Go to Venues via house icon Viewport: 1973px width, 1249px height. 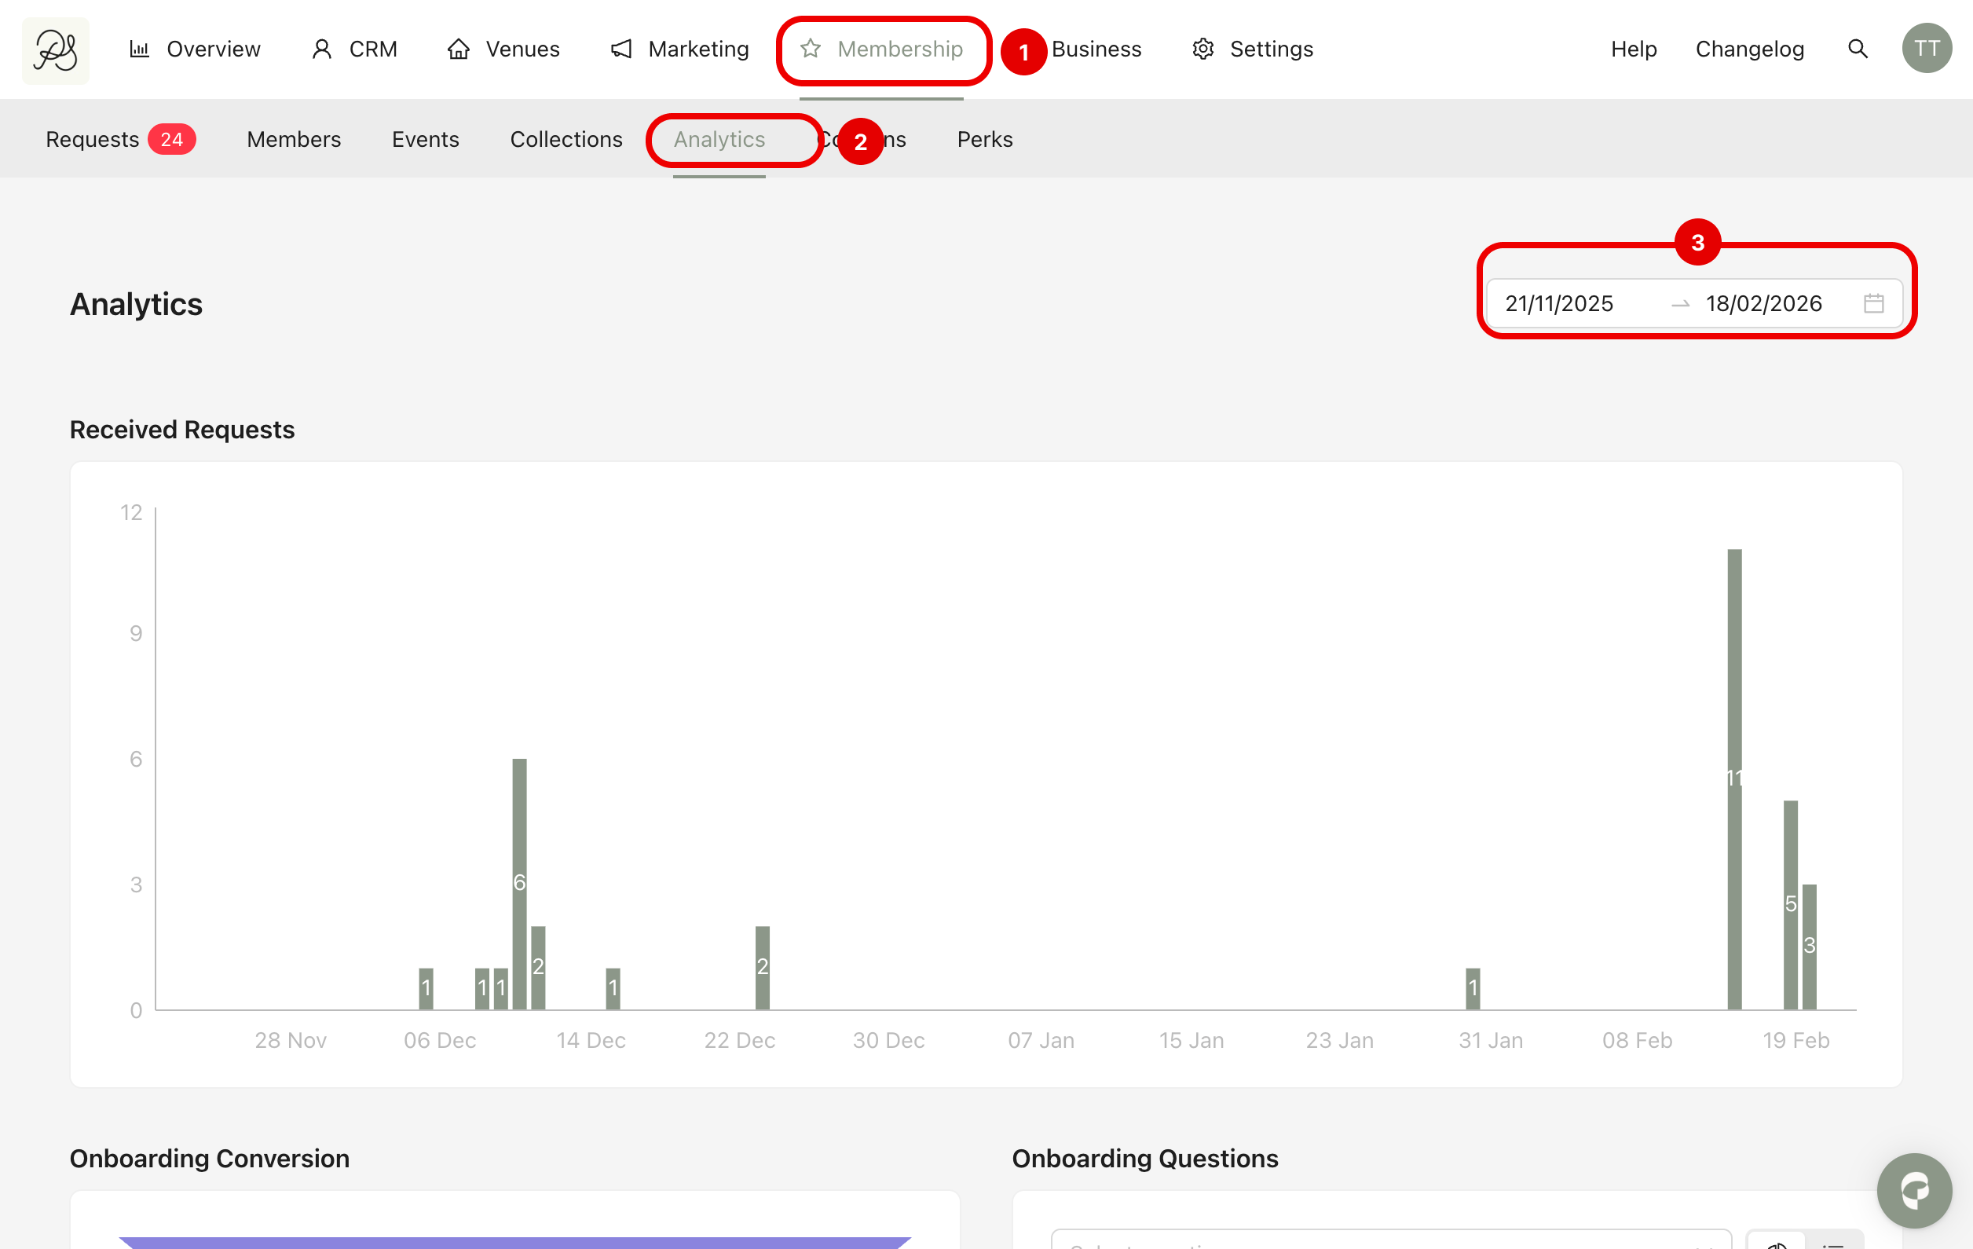(x=458, y=49)
